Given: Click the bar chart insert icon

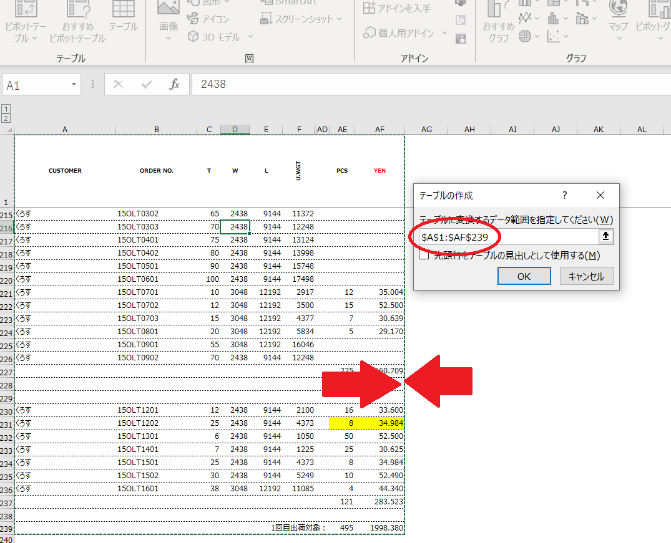Looking at the screenshot, I should (x=553, y=18).
